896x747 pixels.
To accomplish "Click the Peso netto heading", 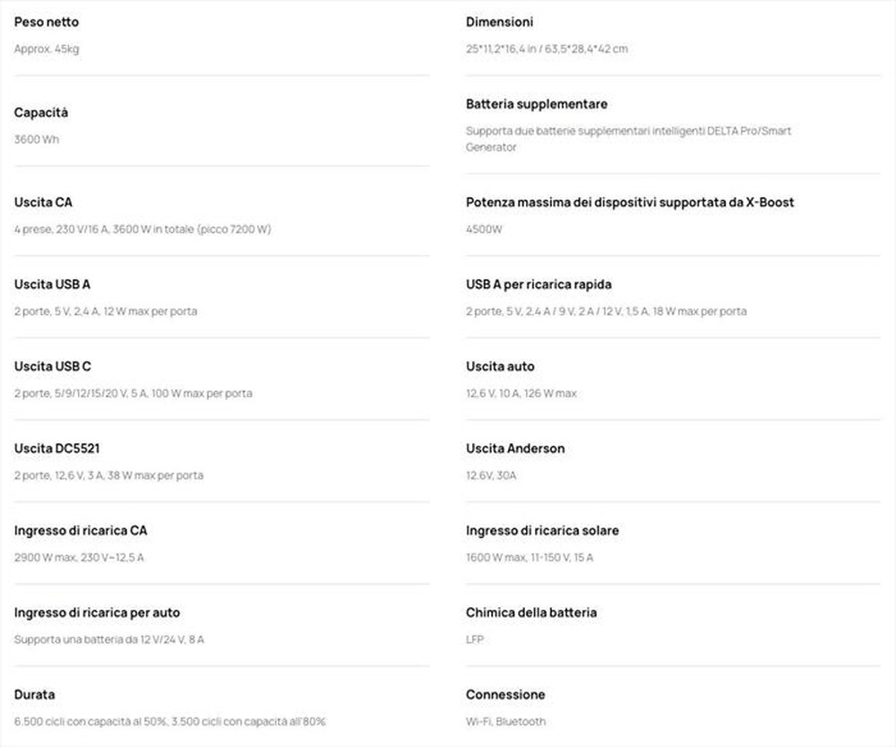I will 47,22.
